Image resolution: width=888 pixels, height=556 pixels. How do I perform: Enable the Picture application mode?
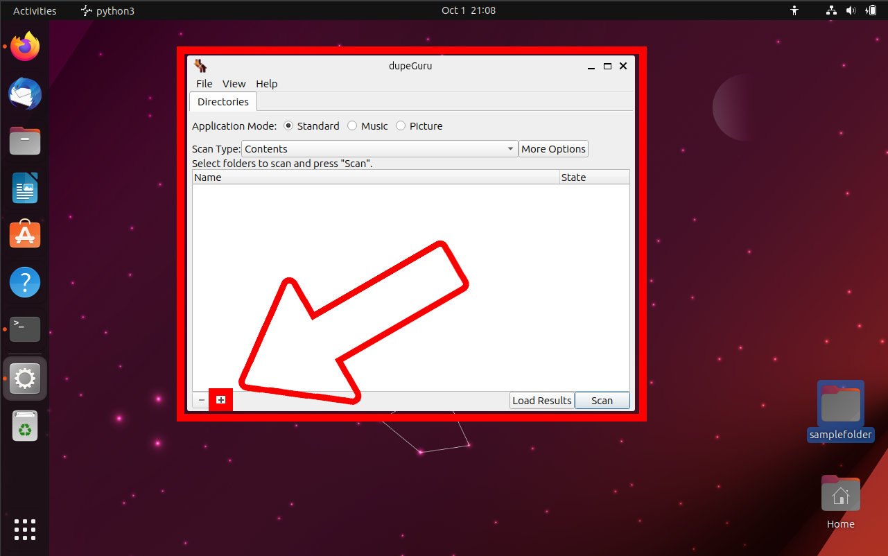click(x=401, y=125)
